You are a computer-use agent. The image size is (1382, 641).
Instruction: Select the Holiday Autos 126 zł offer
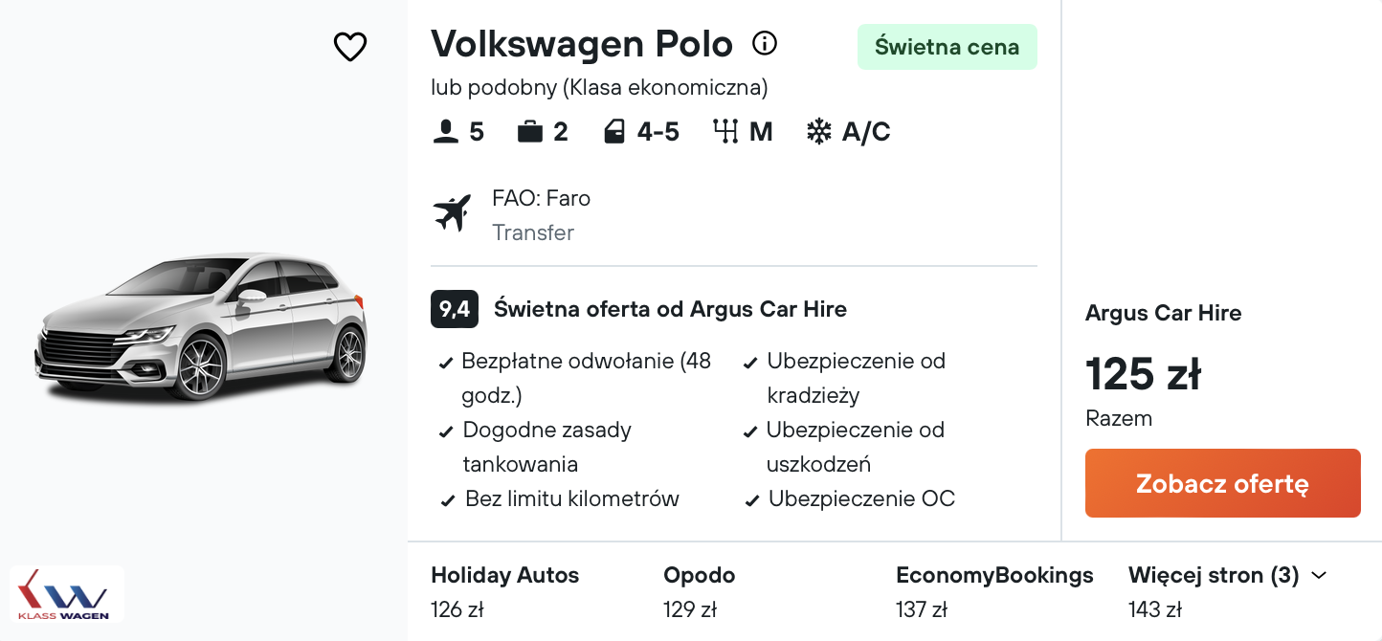[504, 591]
